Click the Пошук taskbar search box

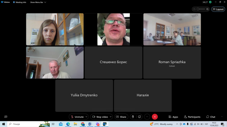tap(28, 124)
